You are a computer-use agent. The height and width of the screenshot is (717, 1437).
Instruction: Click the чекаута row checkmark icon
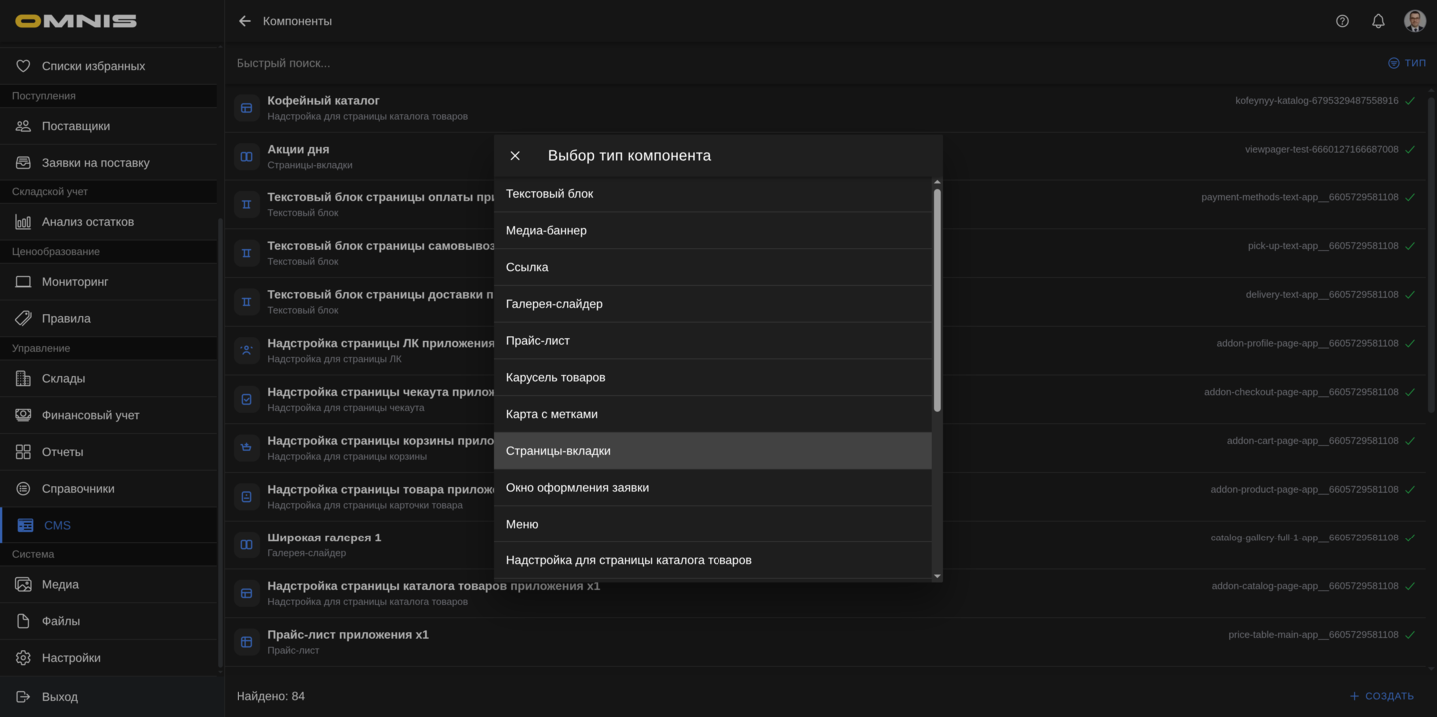tap(246, 399)
